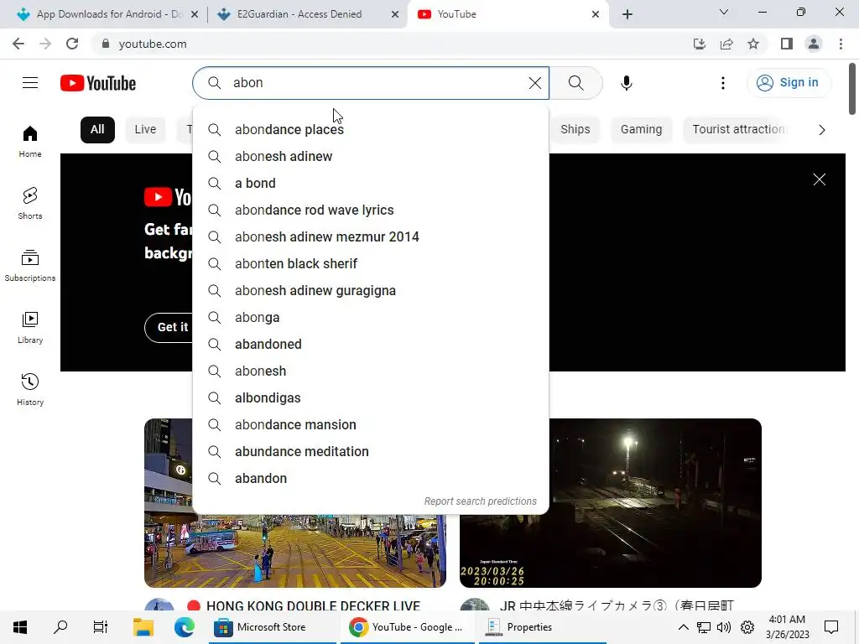Image resolution: width=859 pixels, height=644 pixels.
Task: Click Report search predictions link
Action: (481, 501)
